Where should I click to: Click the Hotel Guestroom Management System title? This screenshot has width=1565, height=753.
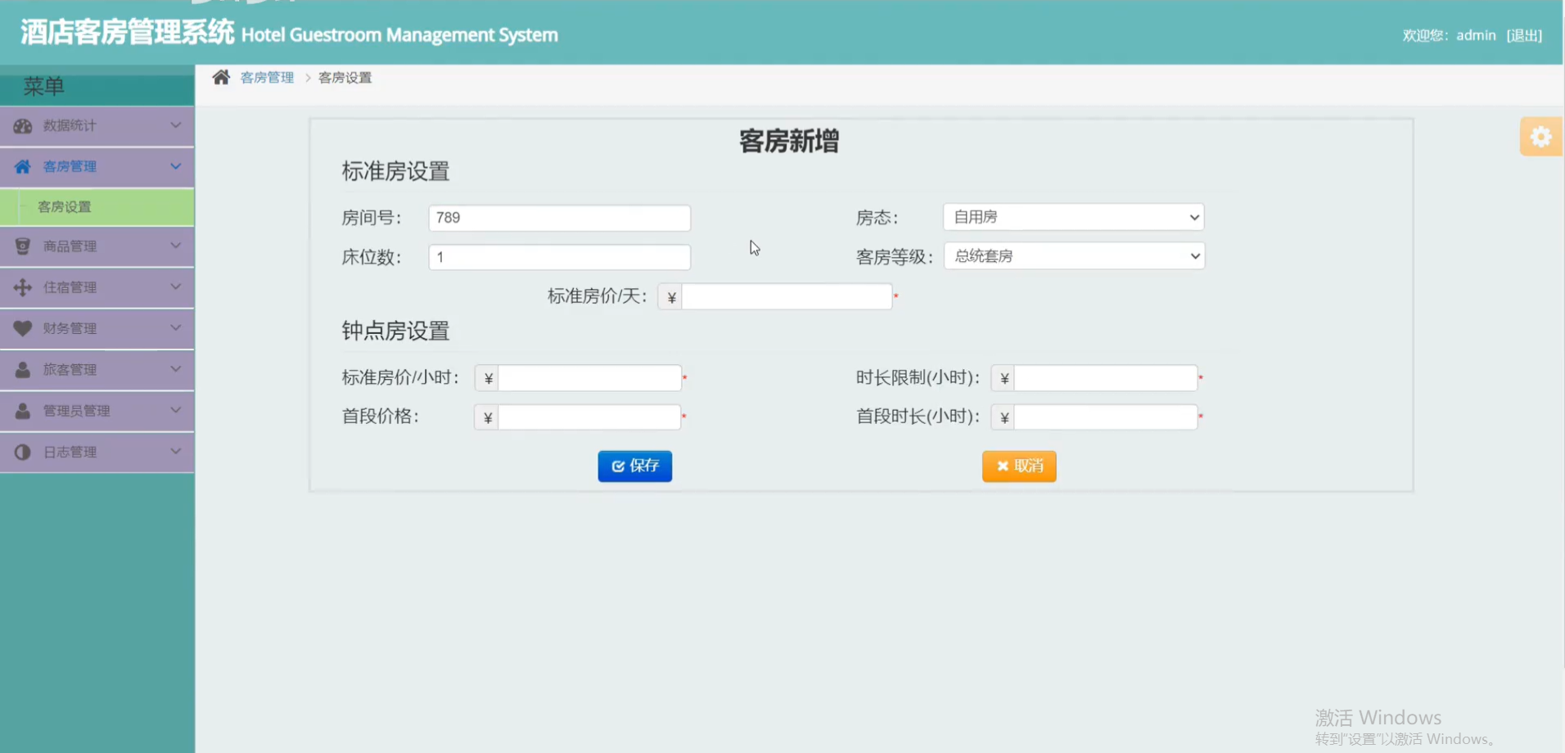point(399,35)
